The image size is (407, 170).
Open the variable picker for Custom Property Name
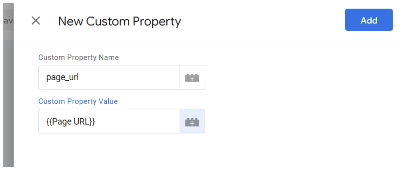pyautogui.click(x=192, y=77)
